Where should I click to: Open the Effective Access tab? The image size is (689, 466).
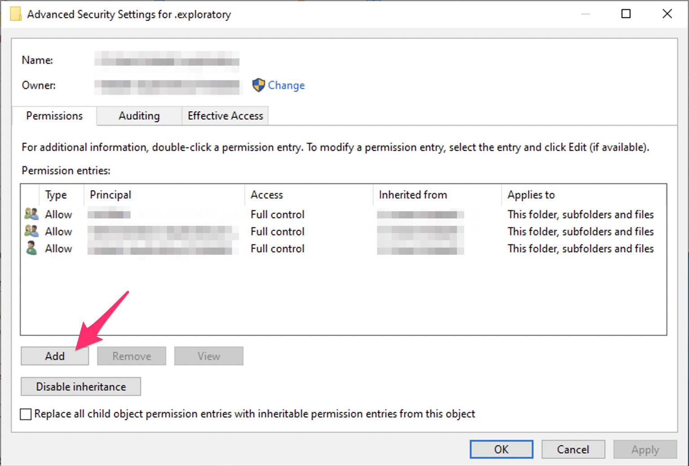click(x=225, y=116)
